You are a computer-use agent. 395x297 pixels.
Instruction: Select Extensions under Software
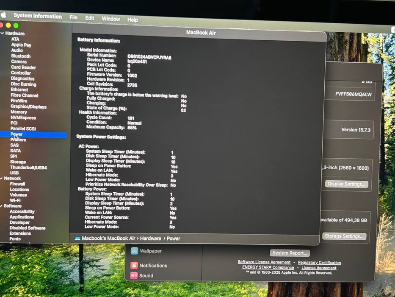click(20, 233)
